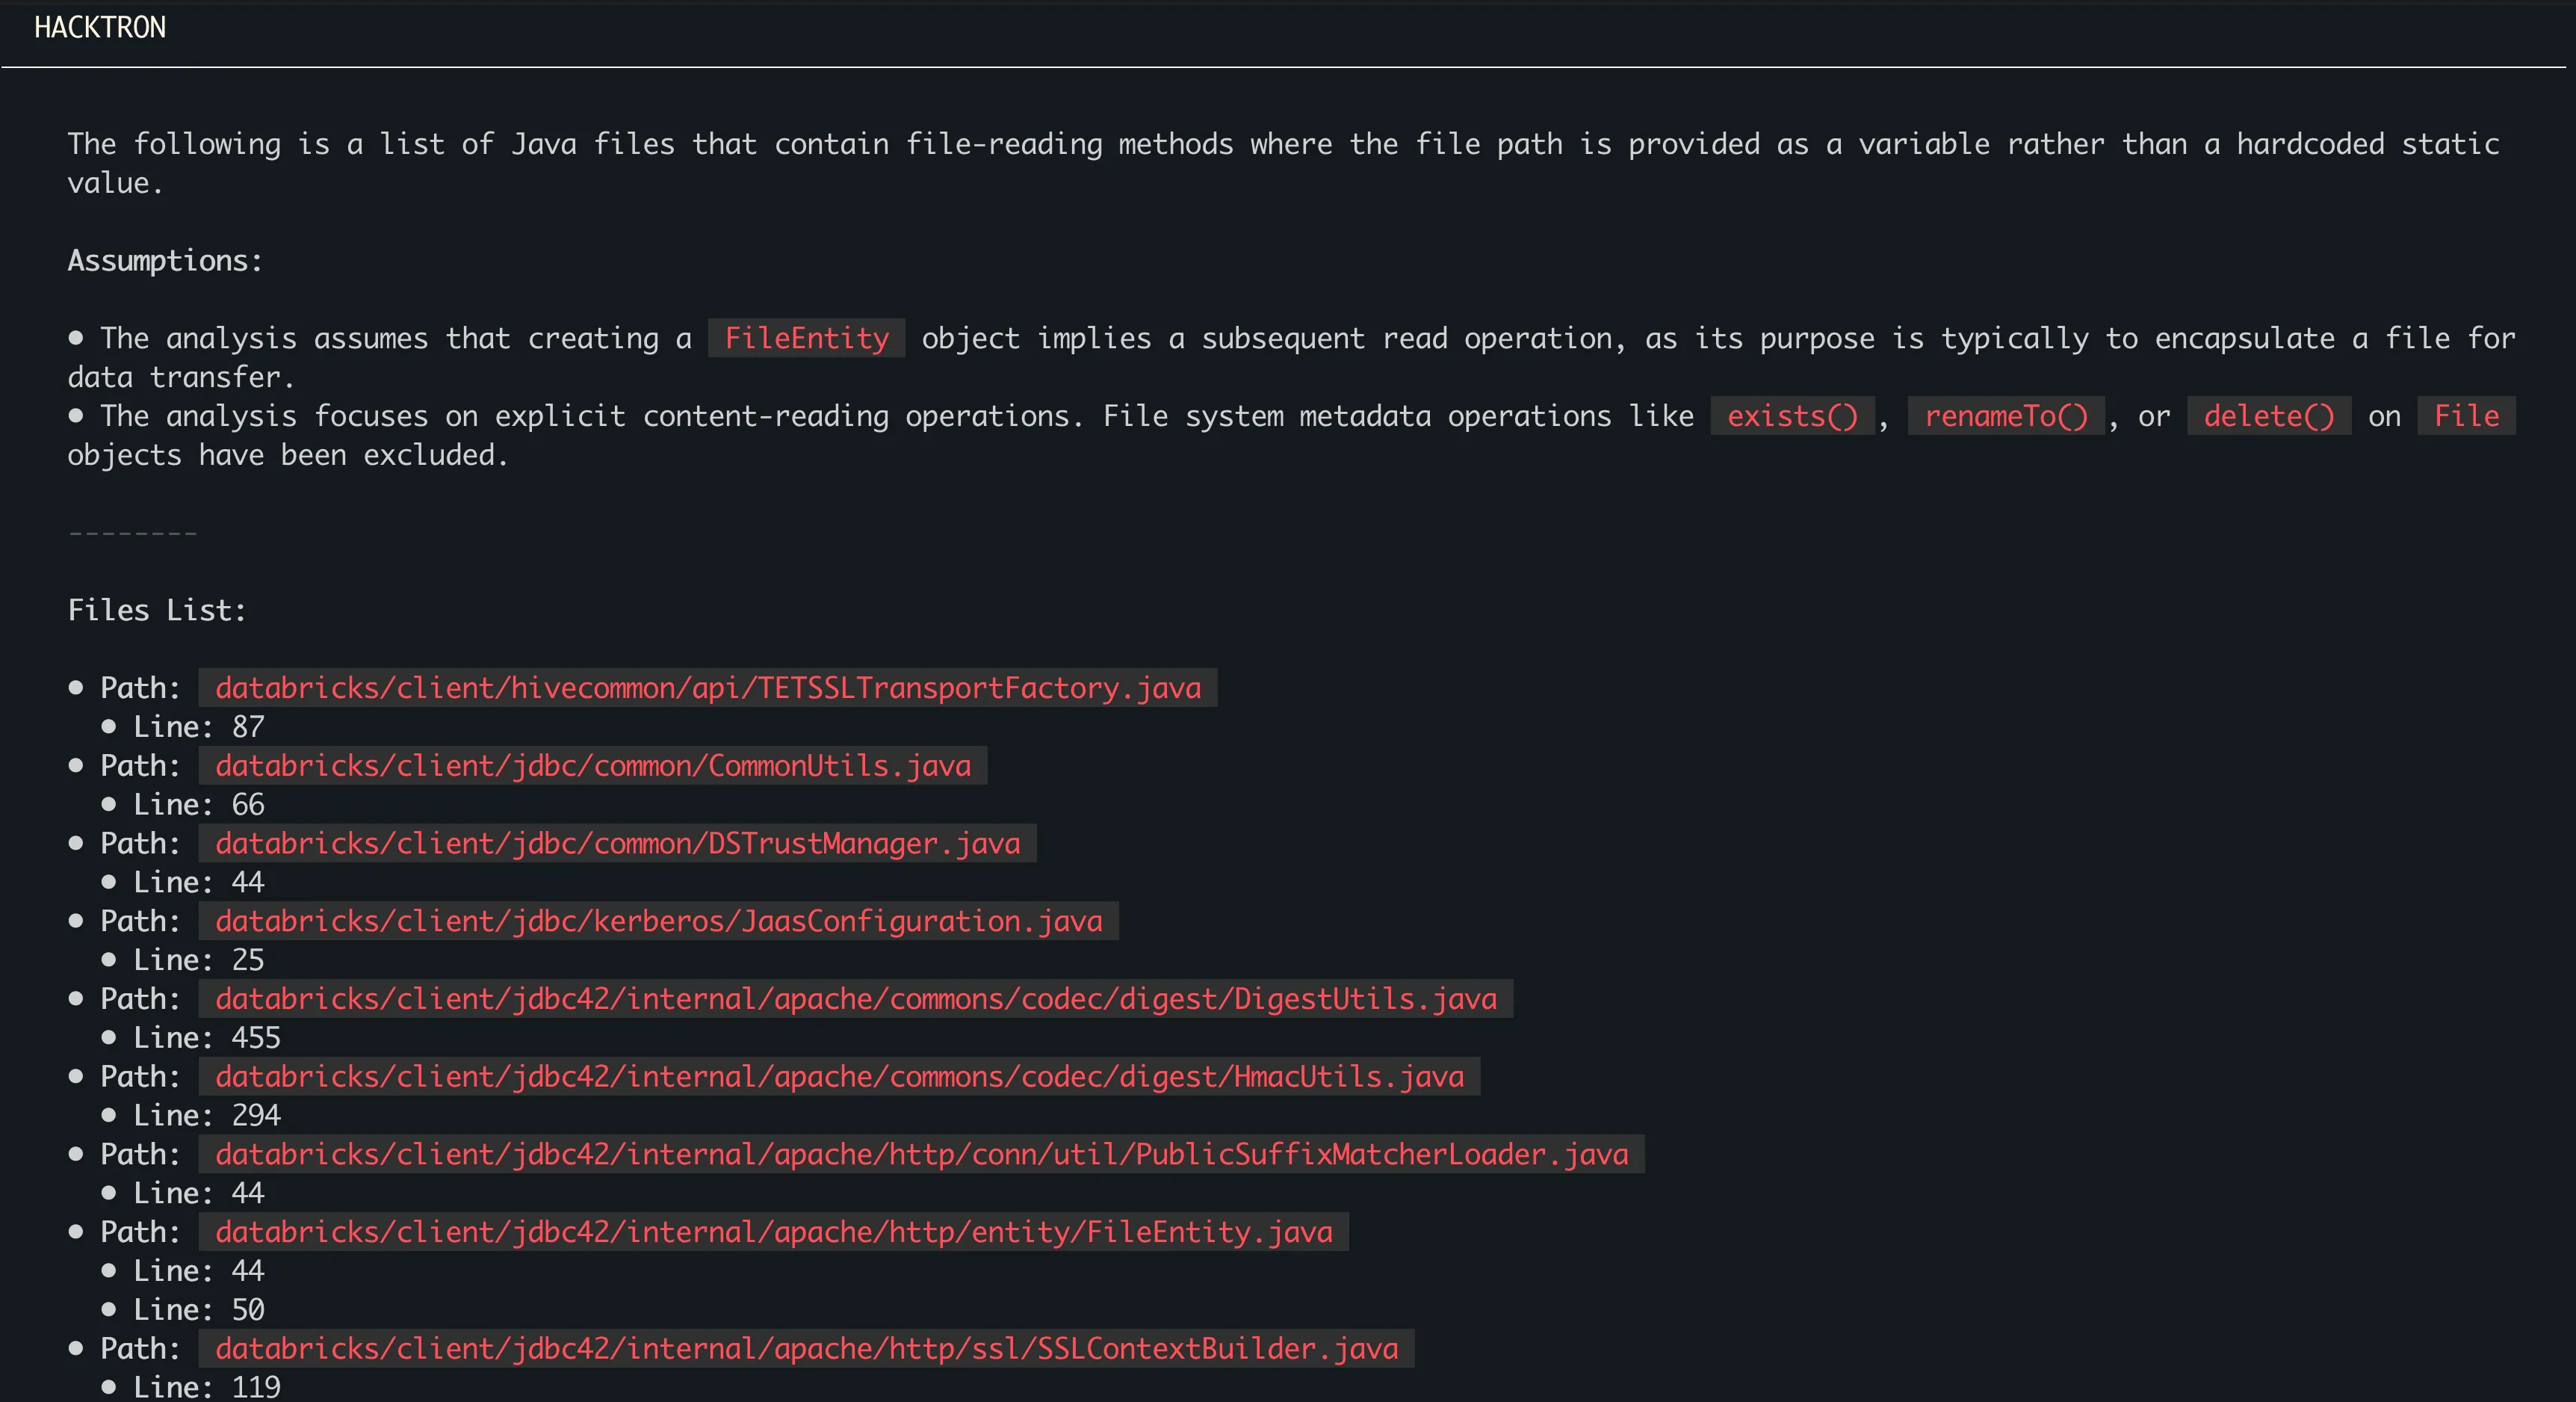Click the delete() code tag
Viewport: 2576px width, 1402px height.
[x=2268, y=416]
